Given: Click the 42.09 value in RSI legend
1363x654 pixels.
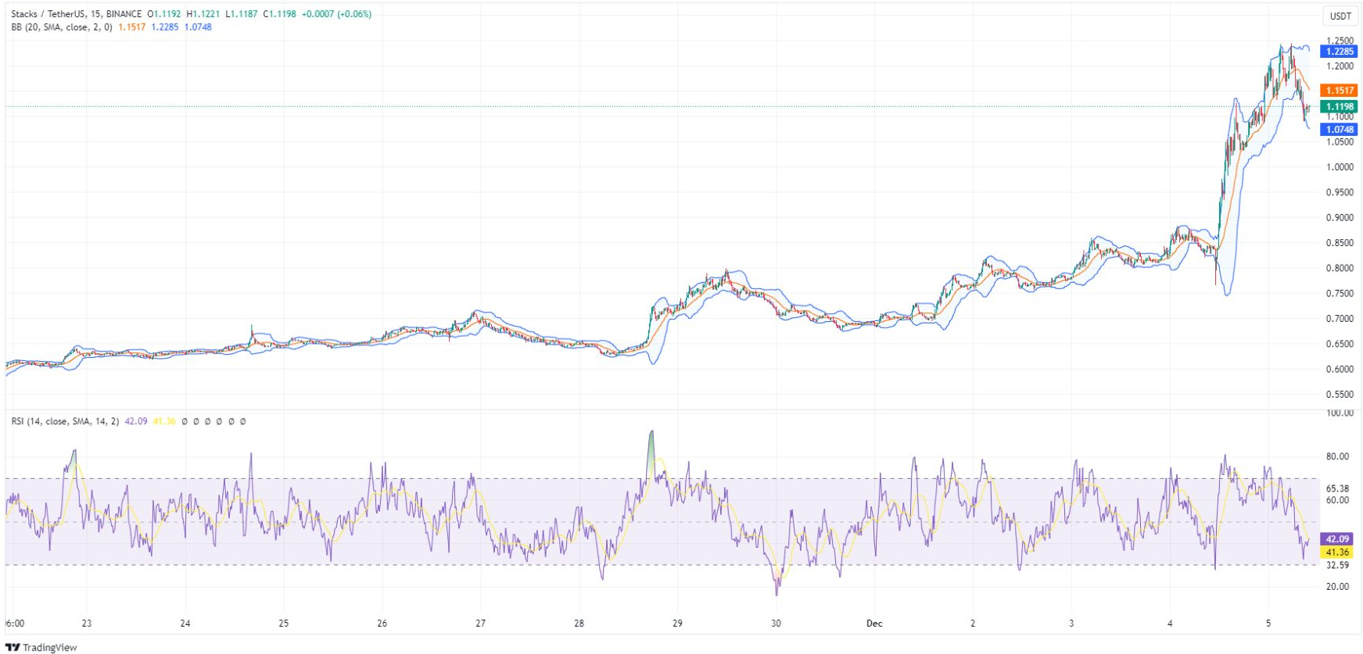Looking at the screenshot, I should click(136, 421).
